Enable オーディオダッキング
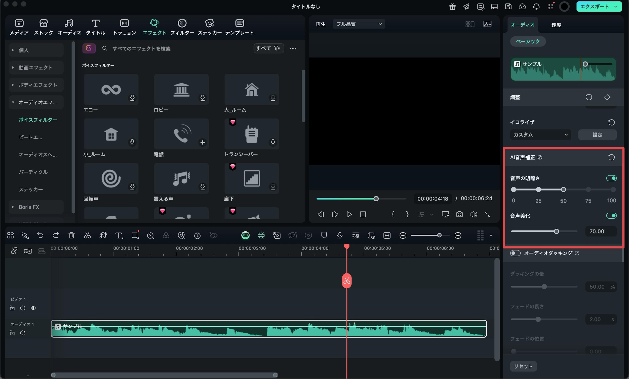Viewport: 629px width, 379px height. pyautogui.click(x=515, y=253)
